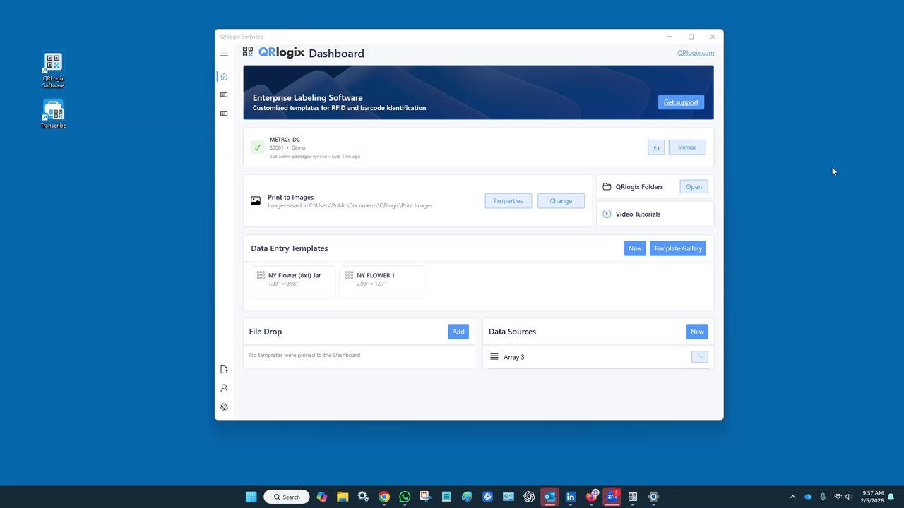Open Windows notification bell
The height and width of the screenshot is (508, 904).
(891, 497)
